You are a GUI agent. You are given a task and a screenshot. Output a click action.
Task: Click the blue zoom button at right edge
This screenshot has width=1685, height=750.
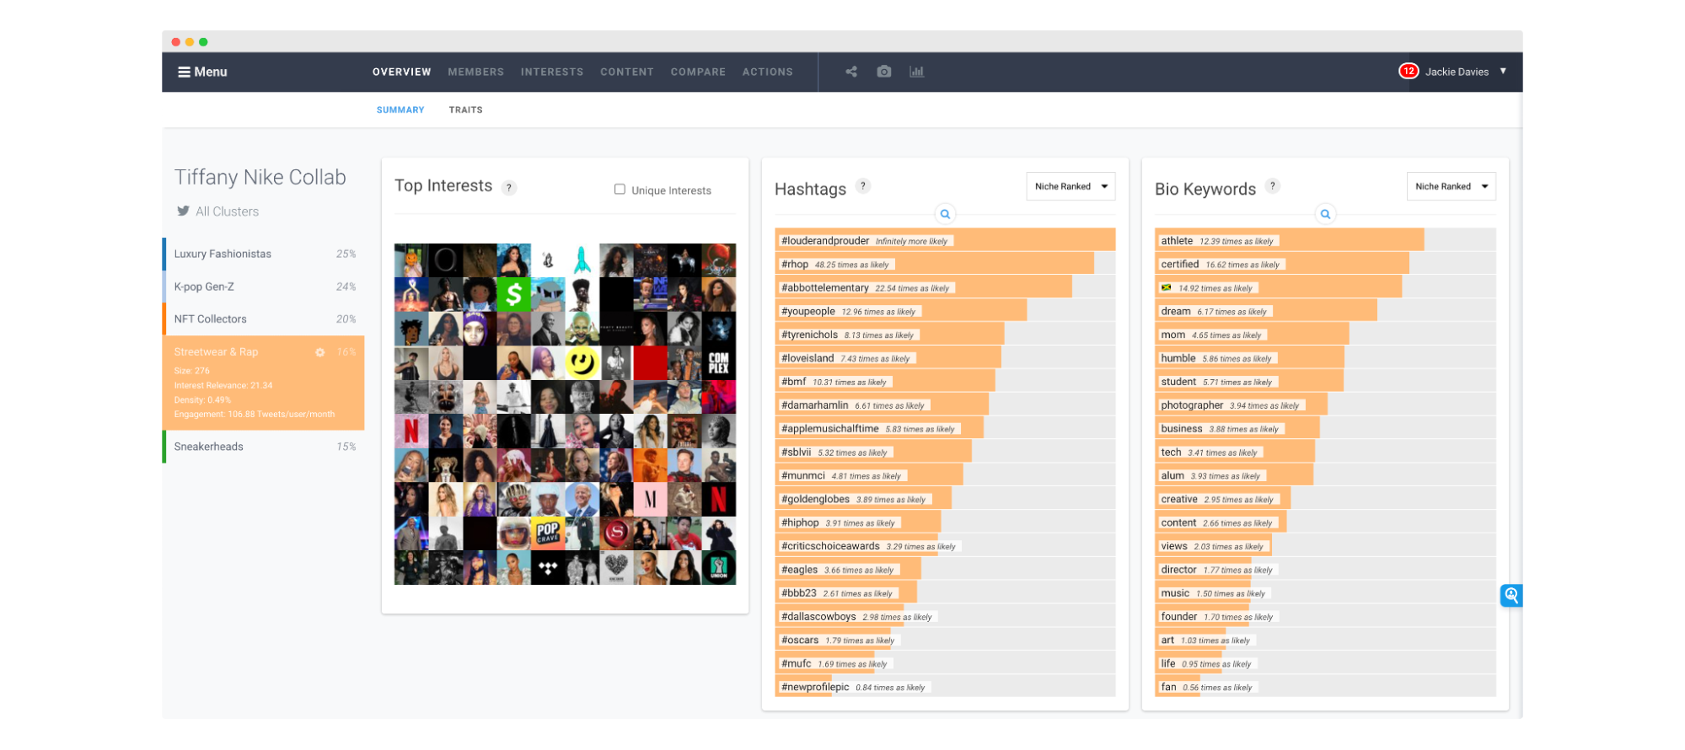pos(1511,596)
